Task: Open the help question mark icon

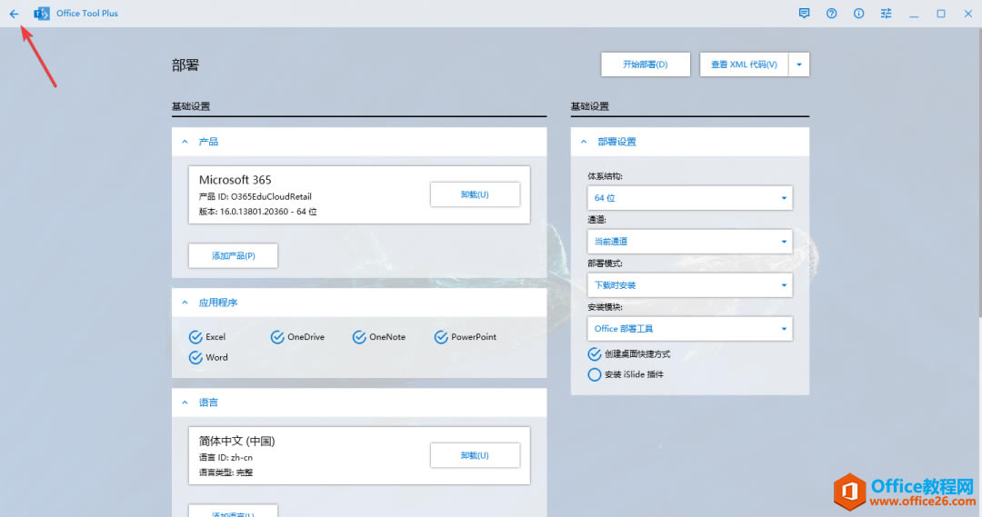Action: [831, 13]
